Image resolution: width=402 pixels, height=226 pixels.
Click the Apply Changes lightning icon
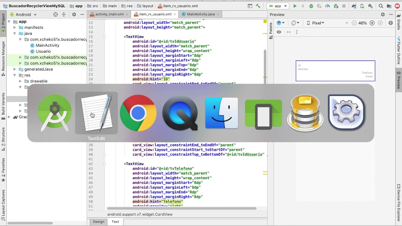pos(303,6)
